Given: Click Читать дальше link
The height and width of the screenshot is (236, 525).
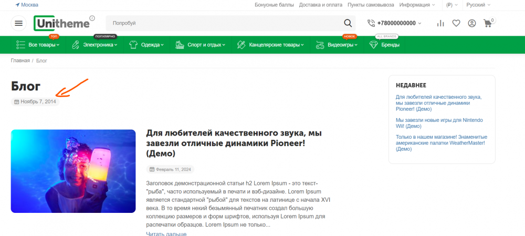Looking at the screenshot, I should pos(166,234).
